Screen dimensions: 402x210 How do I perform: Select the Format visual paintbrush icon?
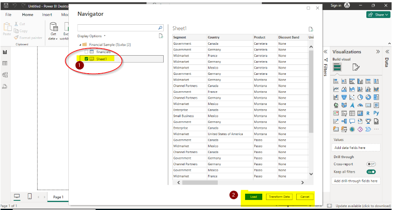point(356,67)
